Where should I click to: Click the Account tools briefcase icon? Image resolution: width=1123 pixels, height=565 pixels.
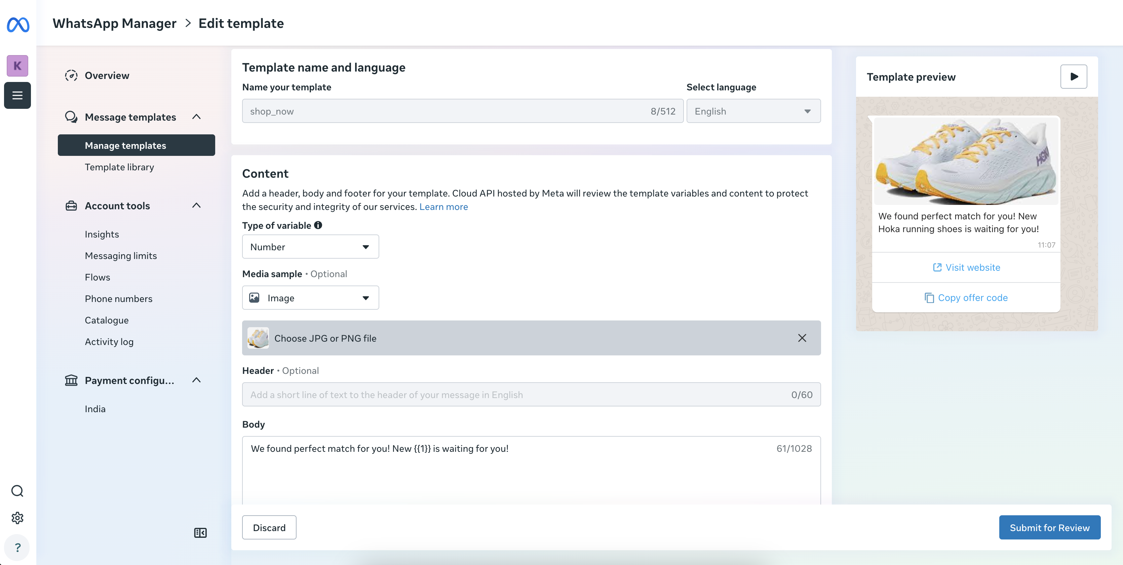click(x=71, y=205)
